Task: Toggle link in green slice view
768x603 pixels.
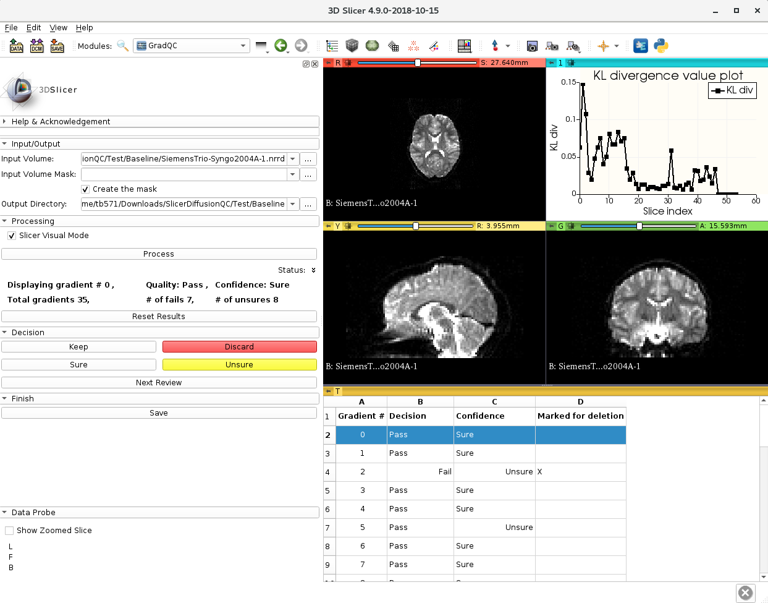Action: coord(571,226)
